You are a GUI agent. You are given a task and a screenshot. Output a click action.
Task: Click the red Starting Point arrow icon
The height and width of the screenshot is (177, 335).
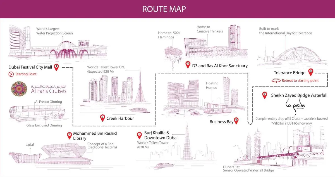11,74
